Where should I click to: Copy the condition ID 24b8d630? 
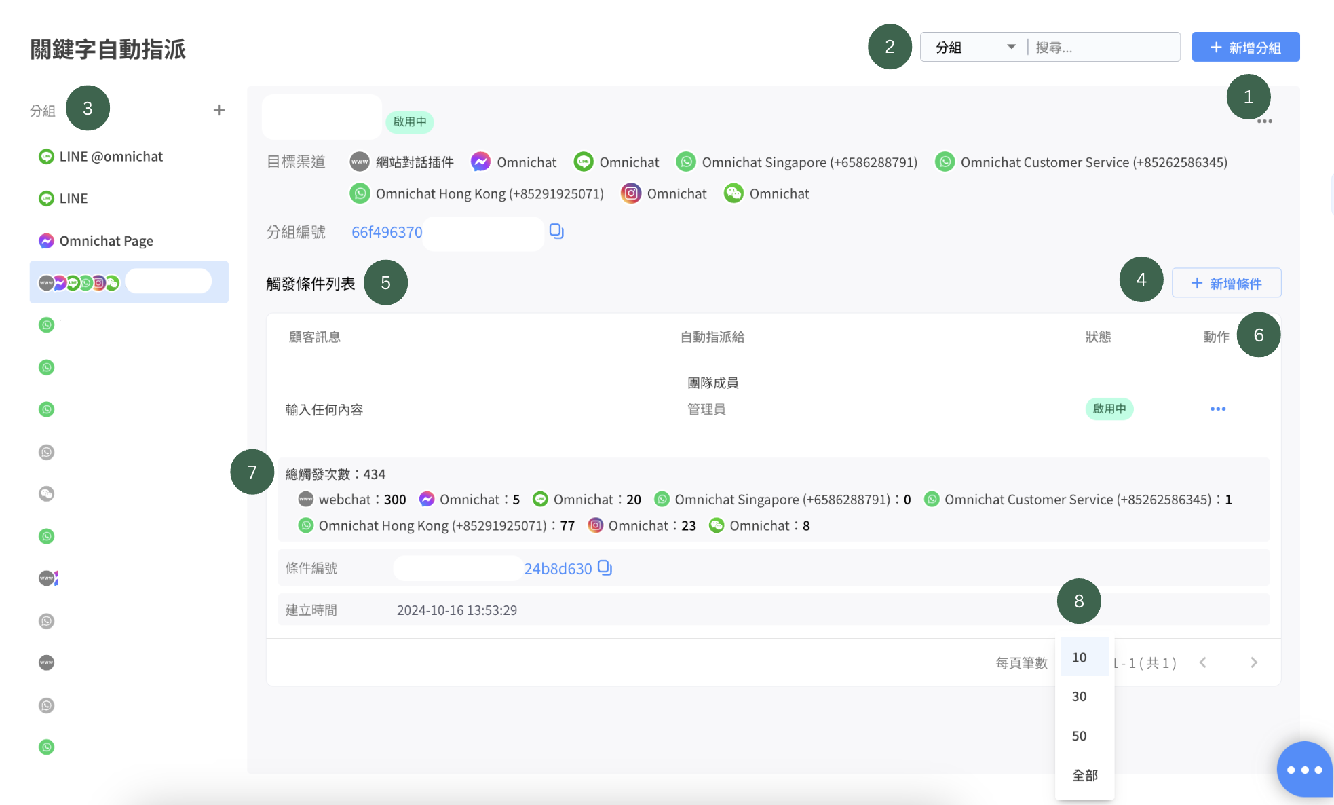pos(605,568)
